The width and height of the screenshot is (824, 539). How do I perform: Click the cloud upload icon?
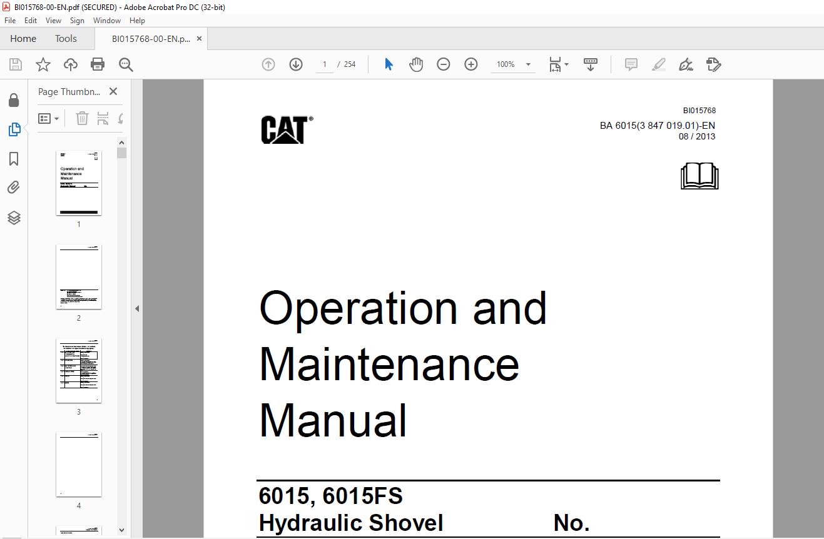(x=71, y=64)
